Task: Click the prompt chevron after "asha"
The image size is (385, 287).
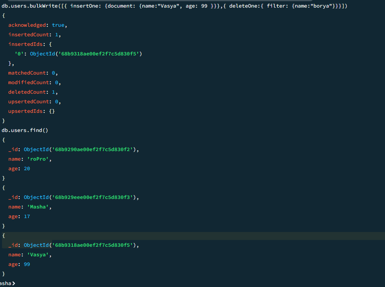Action: (14, 283)
